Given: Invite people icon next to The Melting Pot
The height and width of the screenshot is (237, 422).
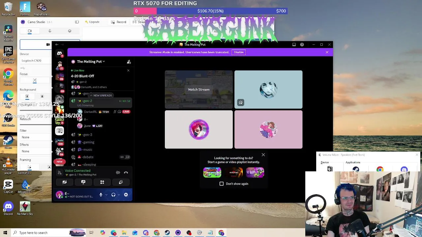Looking at the screenshot, I should point(129,62).
